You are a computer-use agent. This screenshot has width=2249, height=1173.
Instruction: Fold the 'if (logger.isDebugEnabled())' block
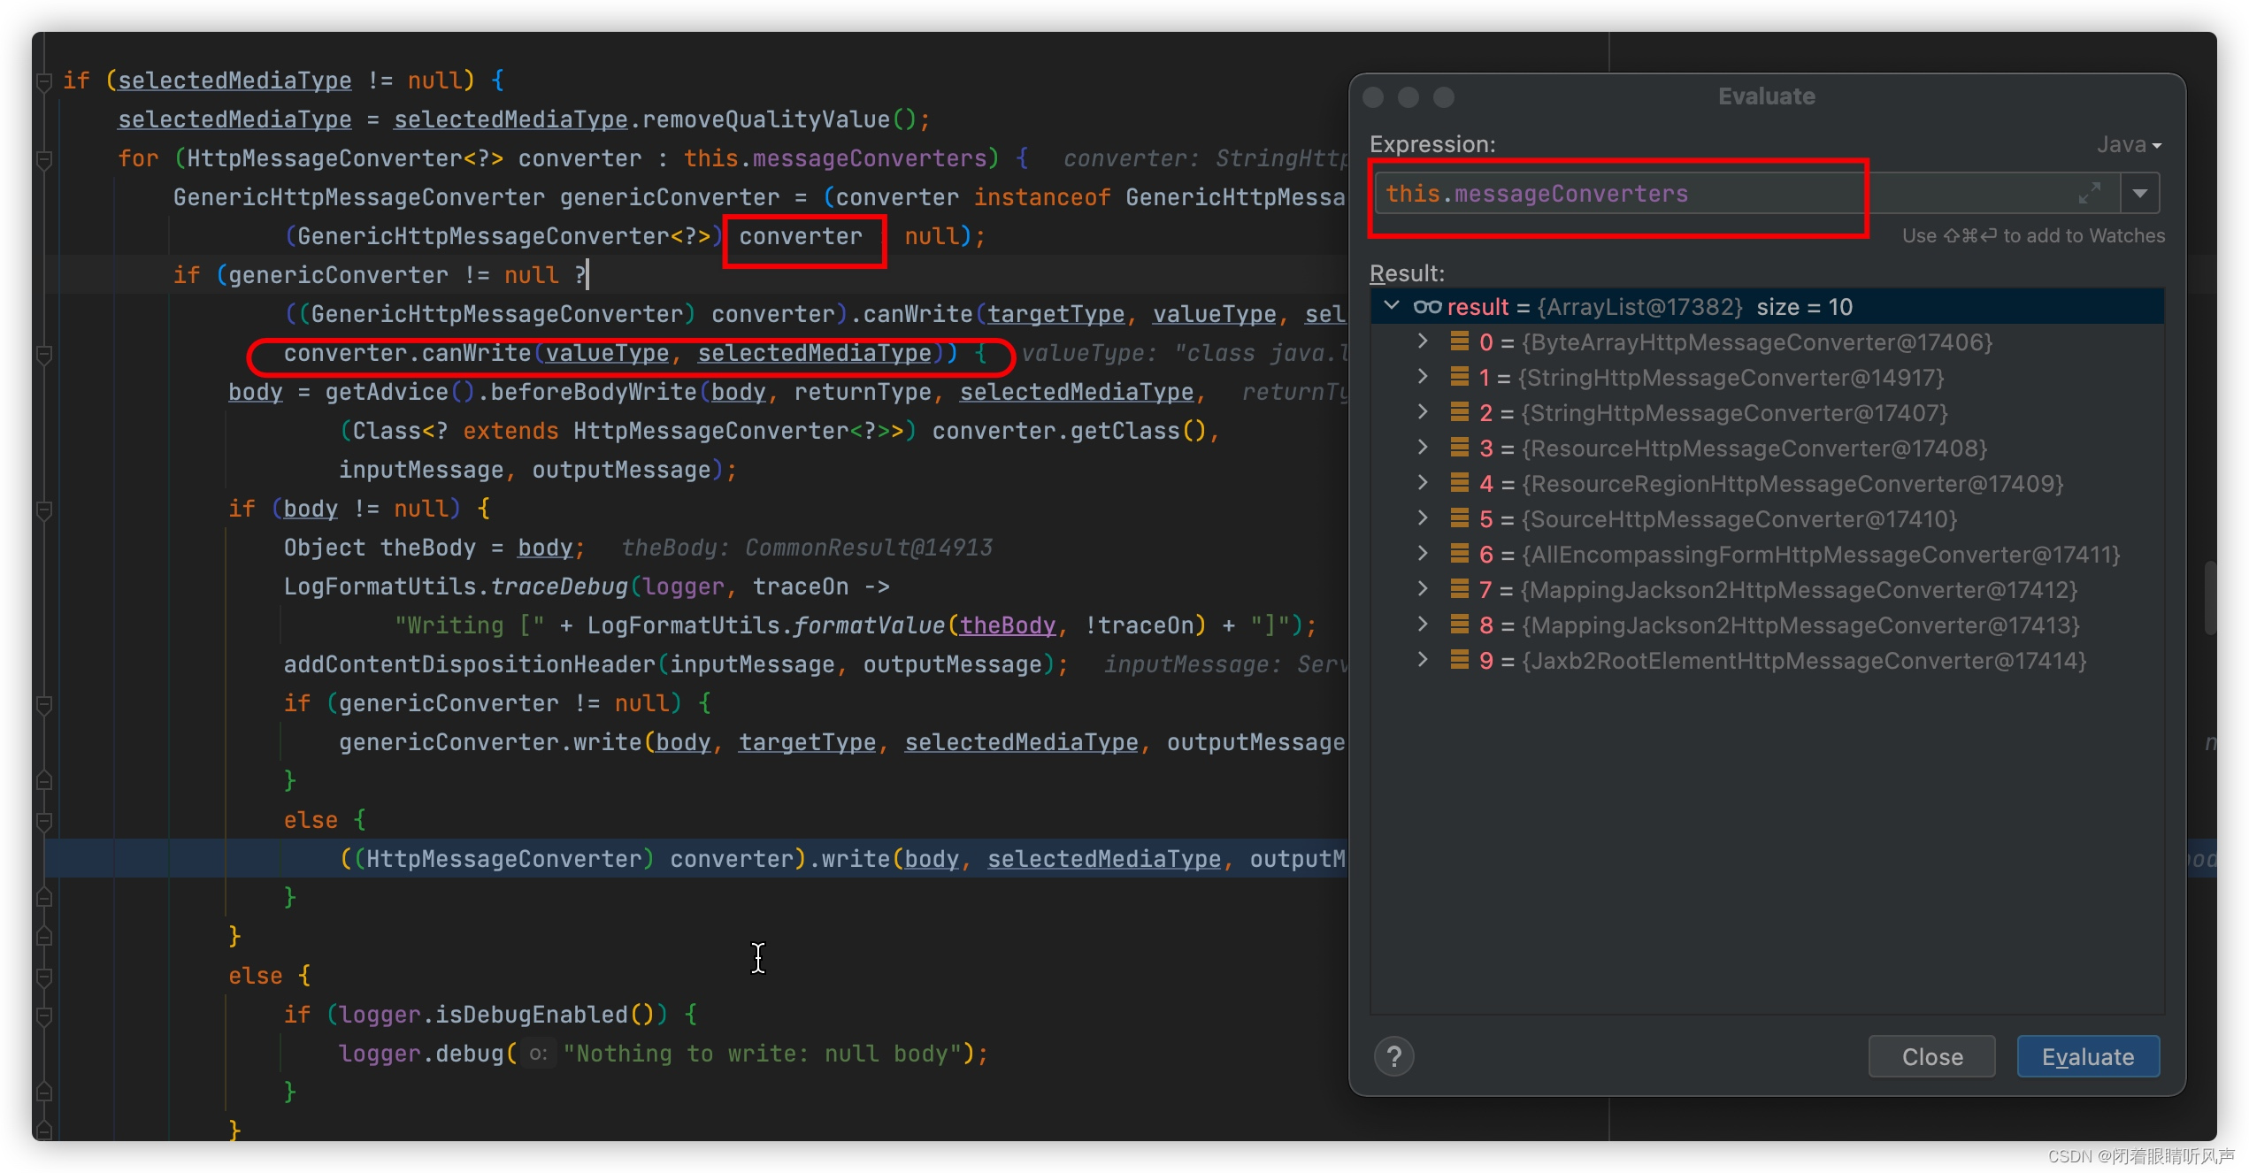pos(43,1016)
